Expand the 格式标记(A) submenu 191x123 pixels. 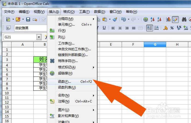point(93,67)
